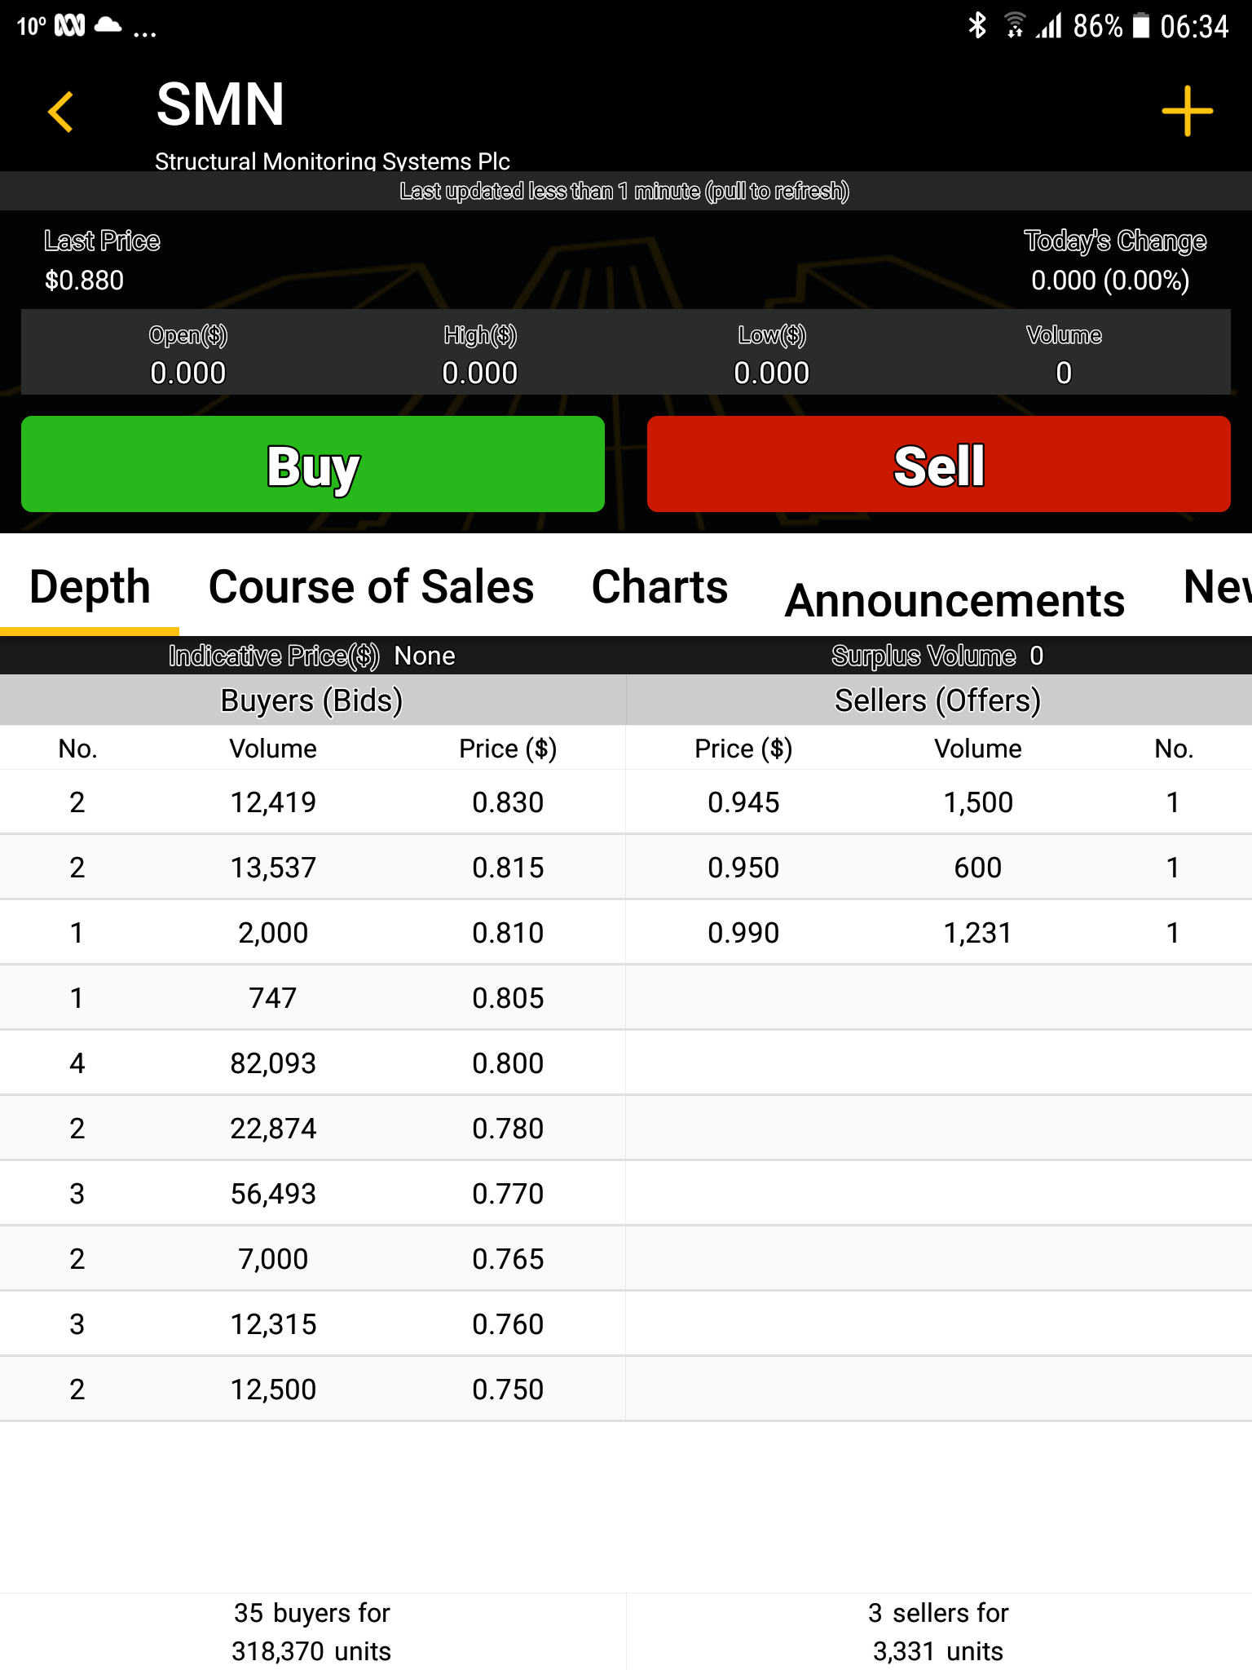Image resolution: width=1252 pixels, height=1670 pixels.
Task: Tap the Indicative Price None label
Action: point(312,656)
